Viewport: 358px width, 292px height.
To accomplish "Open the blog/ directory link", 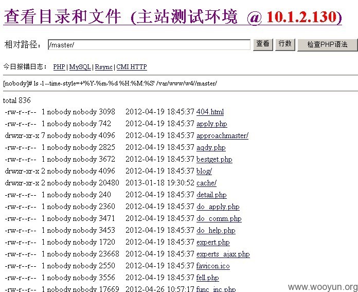I will pos(204,171).
